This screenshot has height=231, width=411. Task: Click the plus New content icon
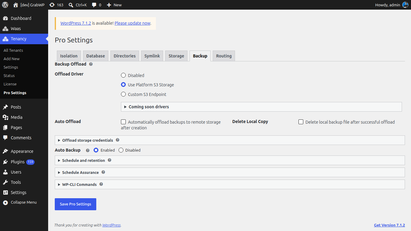(x=109, y=5)
